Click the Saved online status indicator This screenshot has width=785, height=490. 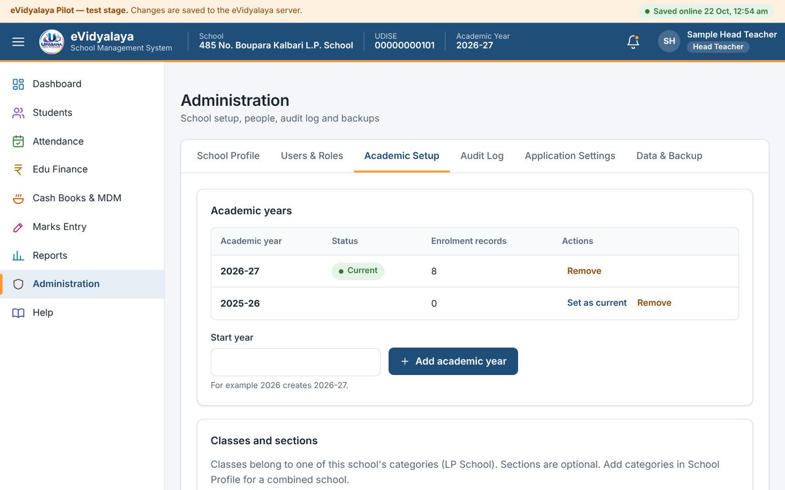tap(706, 11)
